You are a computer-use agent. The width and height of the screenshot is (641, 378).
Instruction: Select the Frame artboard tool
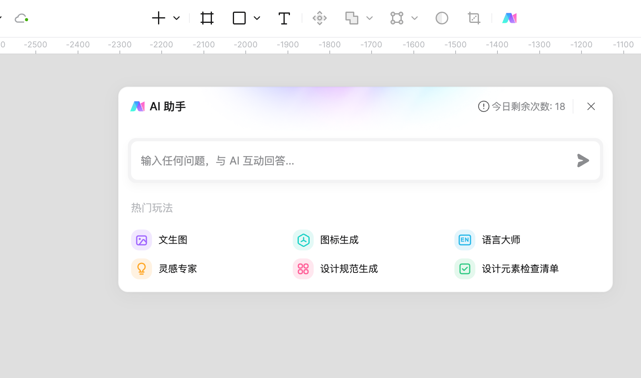(207, 18)
